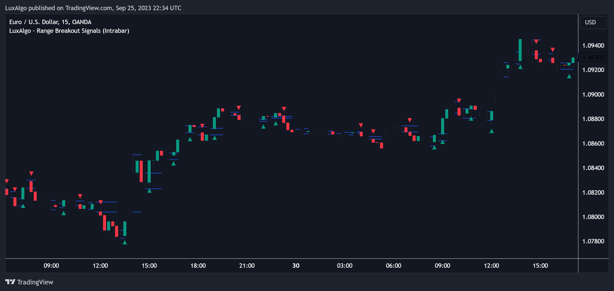Screen dimensions: 614x291
Task: Click the highest red down-arrow signal above 1.09400
Action: 536,42
